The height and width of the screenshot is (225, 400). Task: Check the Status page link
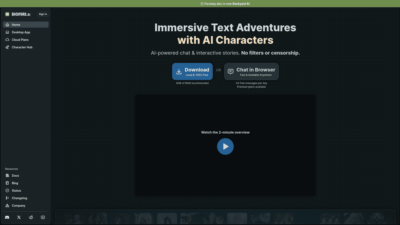pos(16,190)
